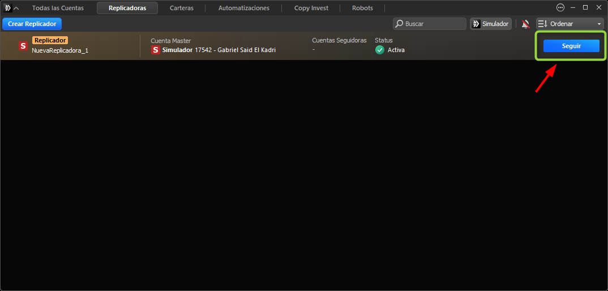Click the Seguir button

[x=572, y=46]
